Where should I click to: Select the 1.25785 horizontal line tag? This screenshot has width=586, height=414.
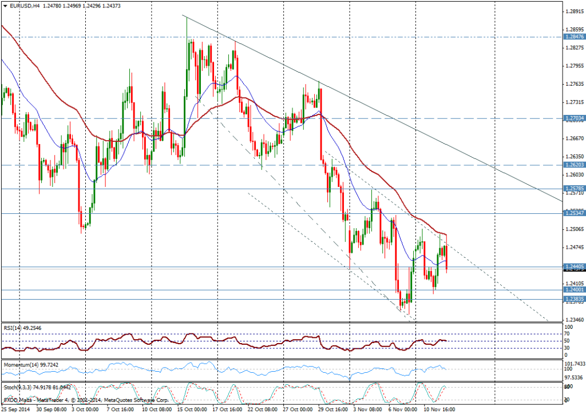click(x=574, y=188)
